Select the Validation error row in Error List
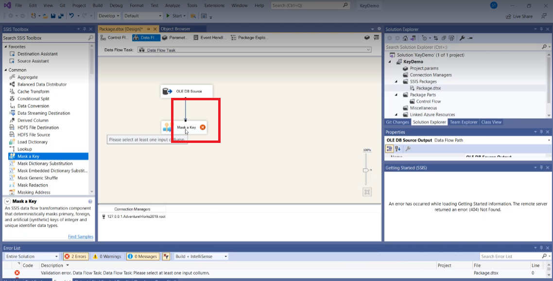The image size is (553, 281). pos(276,273)
